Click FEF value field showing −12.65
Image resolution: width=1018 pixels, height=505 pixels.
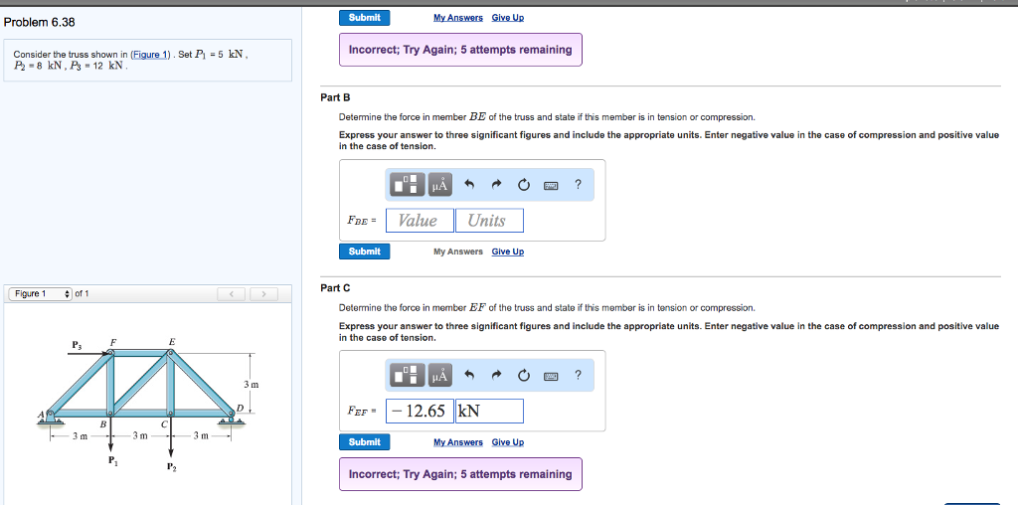click(x=420, y=411)
